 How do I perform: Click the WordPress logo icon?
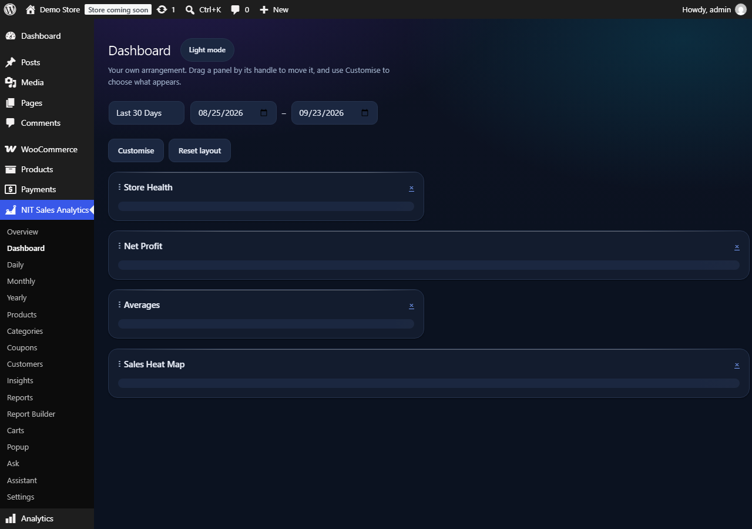pyautogui.click(x=9, y=9)
